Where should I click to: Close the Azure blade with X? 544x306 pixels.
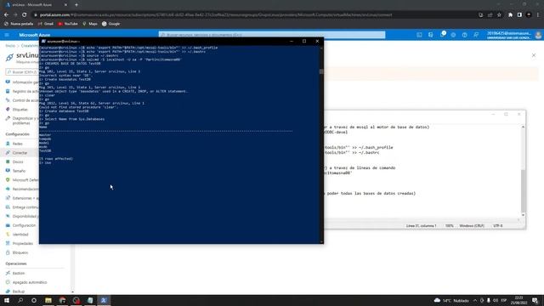[x=534, y=55]
